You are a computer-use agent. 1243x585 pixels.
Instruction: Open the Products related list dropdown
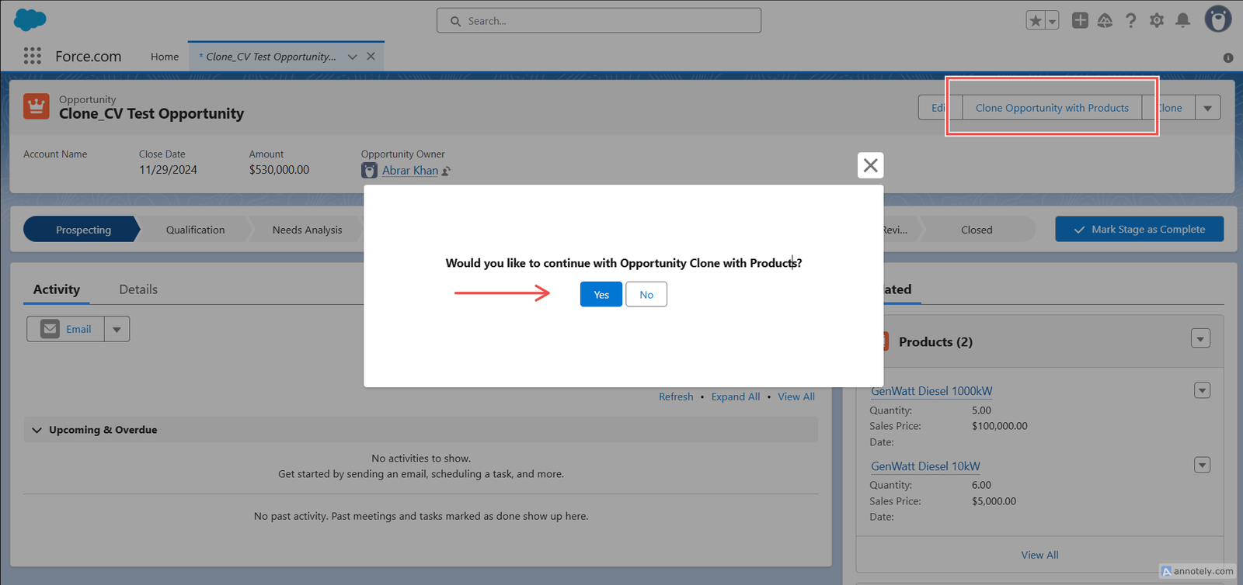[1200, 338]
